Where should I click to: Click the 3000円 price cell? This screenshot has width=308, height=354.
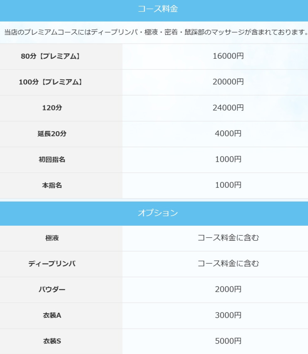coord(228,315)
